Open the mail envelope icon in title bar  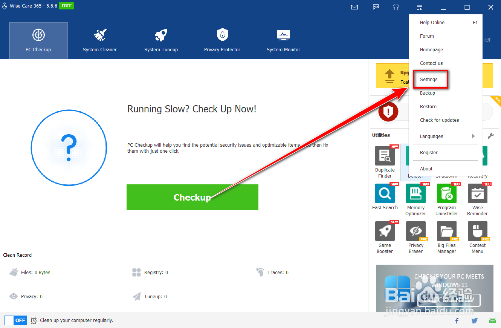point(354,7)
